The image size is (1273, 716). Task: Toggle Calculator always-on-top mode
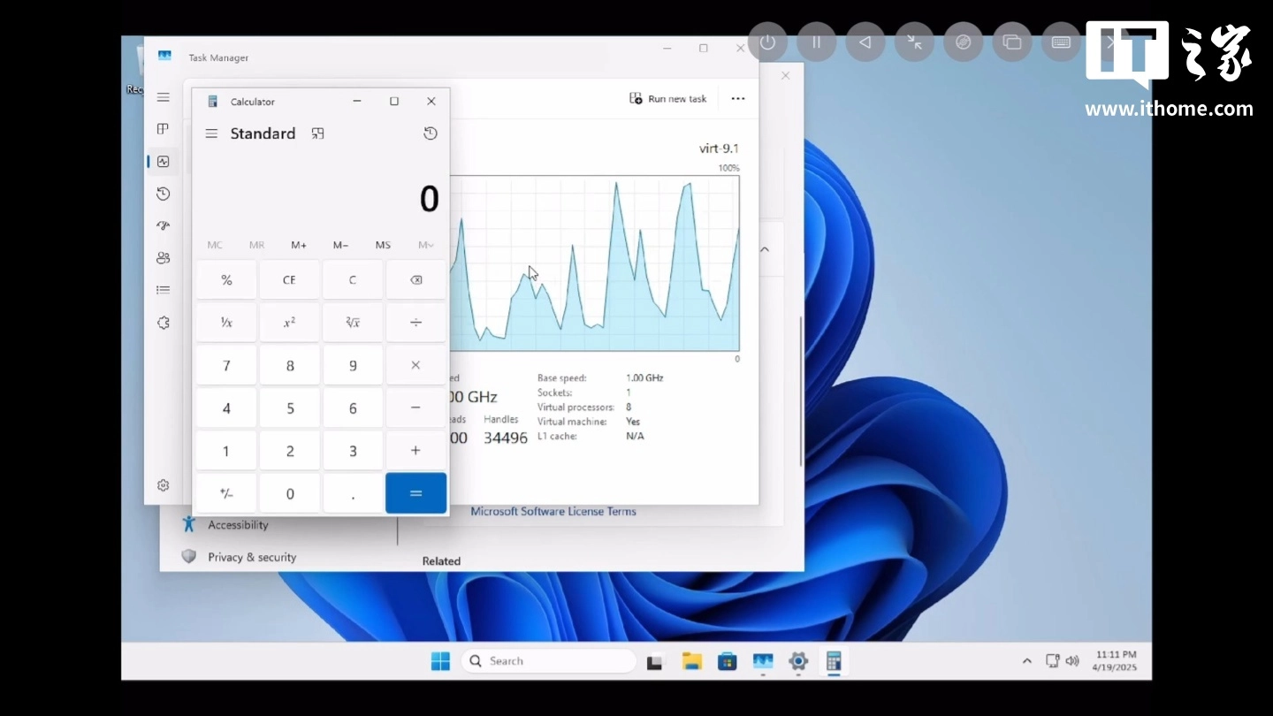coord(317,133)
